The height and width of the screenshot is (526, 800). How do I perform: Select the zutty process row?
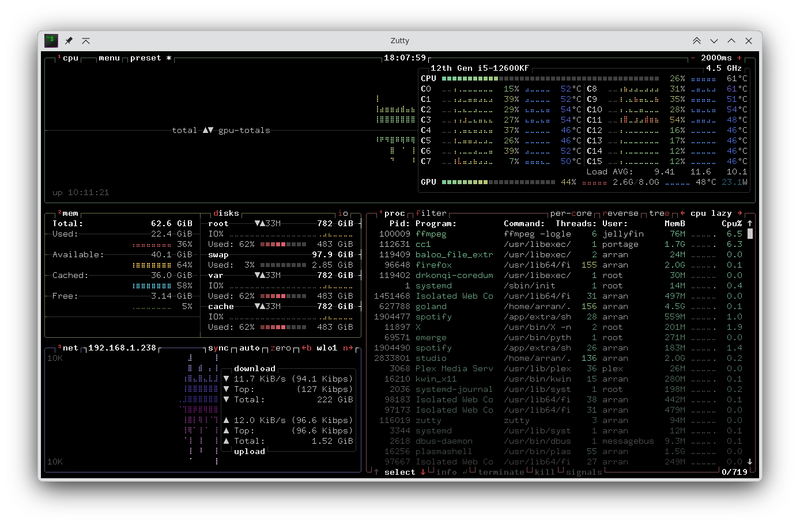click(558, 420)
